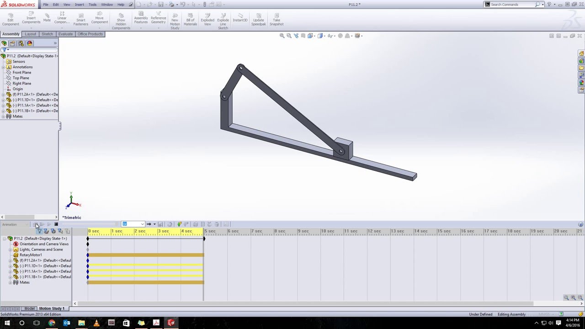Image resolution: width=585 pixels, height=329 pixels.
Task: Open Chrome from the Windows taskbar
Action: (x=52, y=323)
